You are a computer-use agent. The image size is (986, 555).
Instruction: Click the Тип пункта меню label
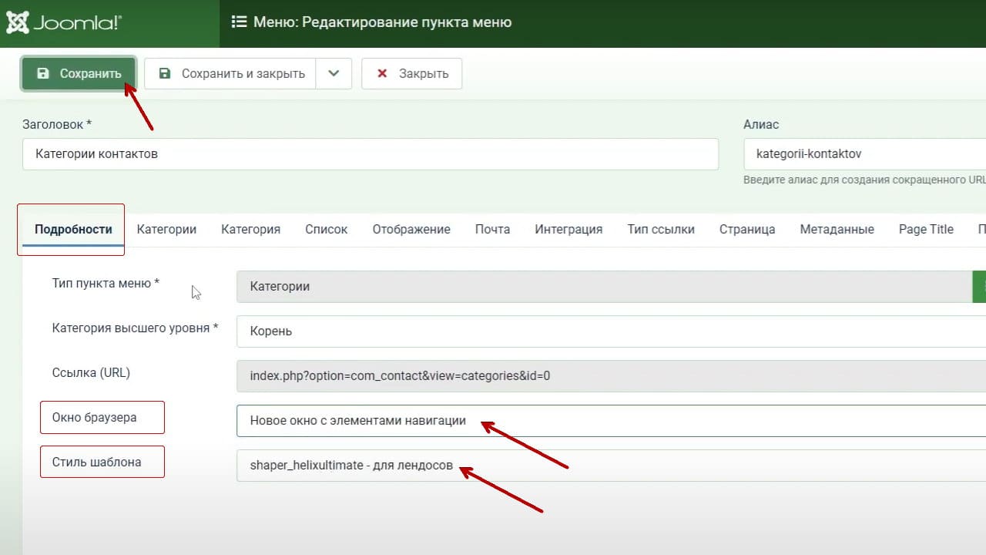tap(106, 283)
